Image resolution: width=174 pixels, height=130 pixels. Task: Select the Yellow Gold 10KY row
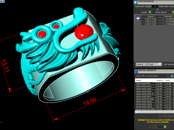coord(154,86)
